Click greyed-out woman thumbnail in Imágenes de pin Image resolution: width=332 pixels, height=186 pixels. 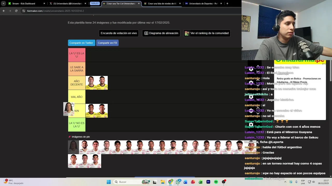coord(73,147)
